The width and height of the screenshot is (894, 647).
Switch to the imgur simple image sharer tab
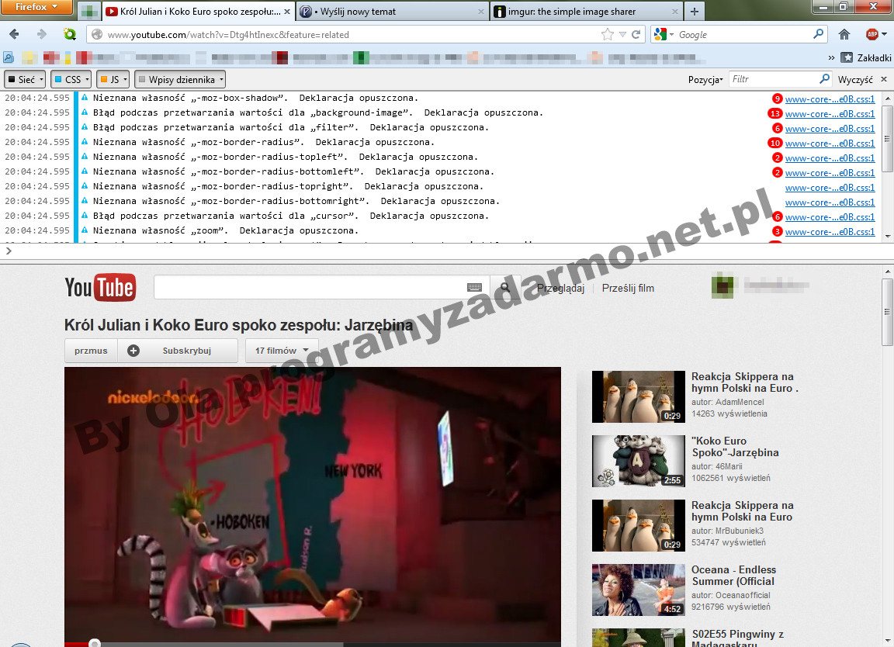586,12
